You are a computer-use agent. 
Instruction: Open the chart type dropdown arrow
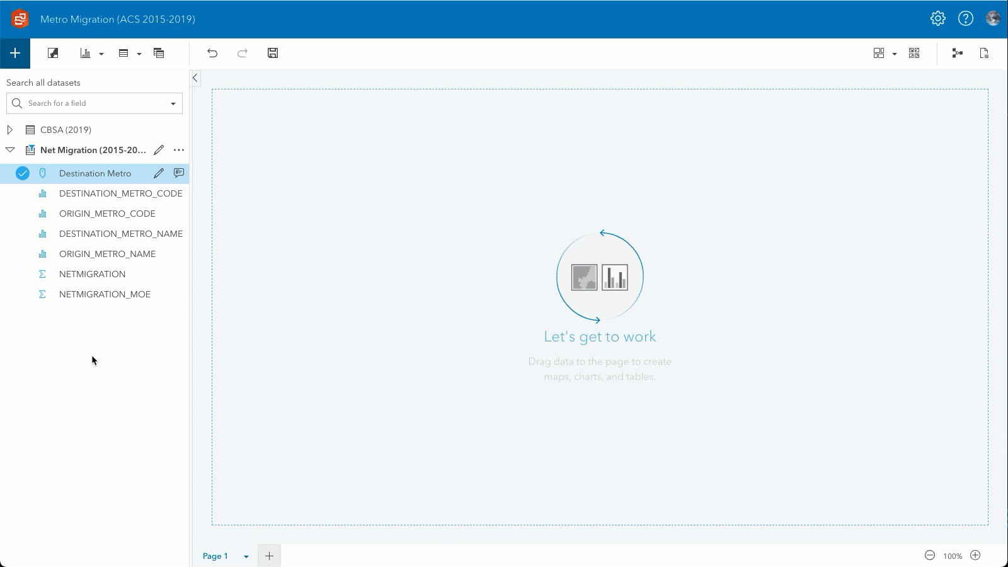[101, 53]
